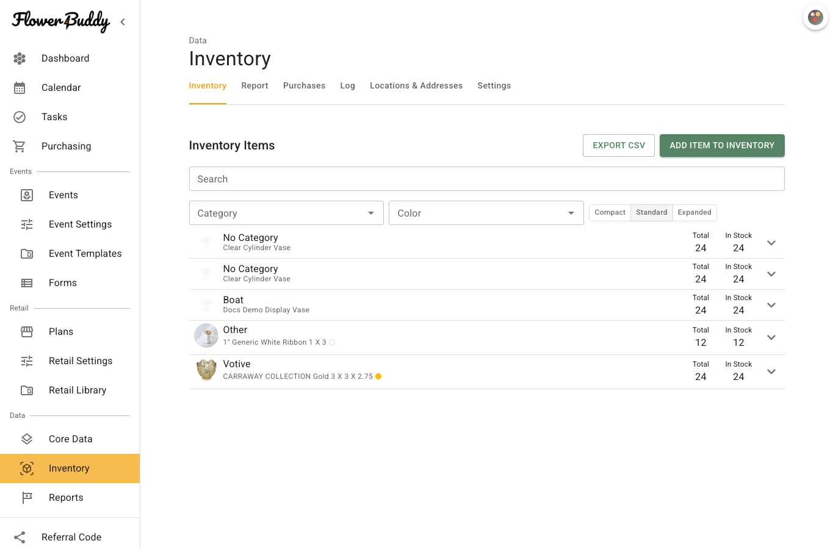The width and height of the screenshot is (833, 549).
Task: Click the Event Templates folder icon
Action: click(27, 254)
